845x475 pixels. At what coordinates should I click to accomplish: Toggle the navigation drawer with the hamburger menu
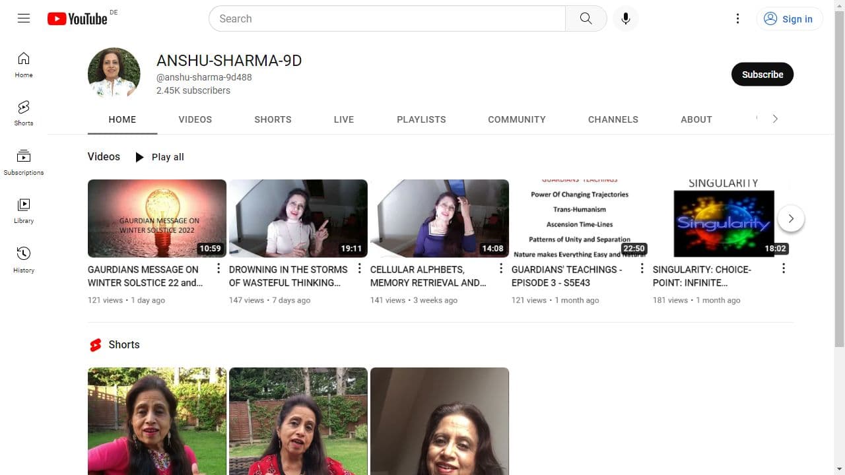coord(23,18)
